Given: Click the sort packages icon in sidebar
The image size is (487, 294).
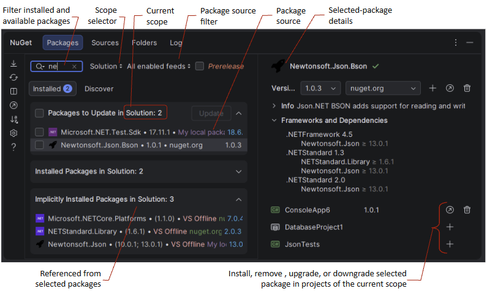Looking at the screenshot, I should tap(13, 119).
